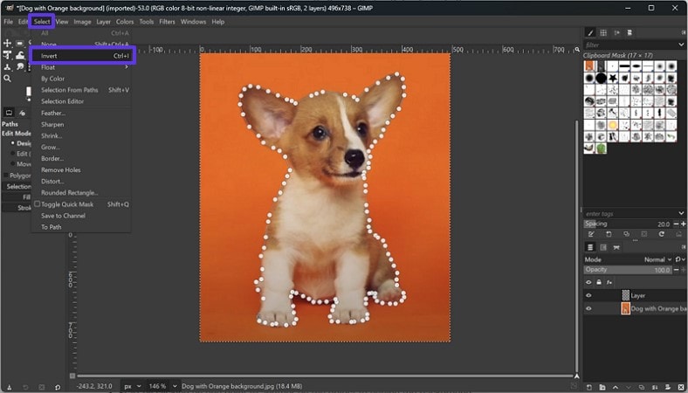Click the horizontal canvas scrollbar
Image resolution: width=688 pixels, height=393 pixels.
click(325, 376)
